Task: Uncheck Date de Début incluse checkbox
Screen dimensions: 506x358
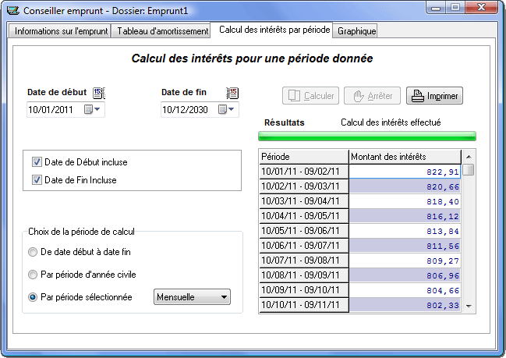Action: pyautogui.click(x=37, y=162)
